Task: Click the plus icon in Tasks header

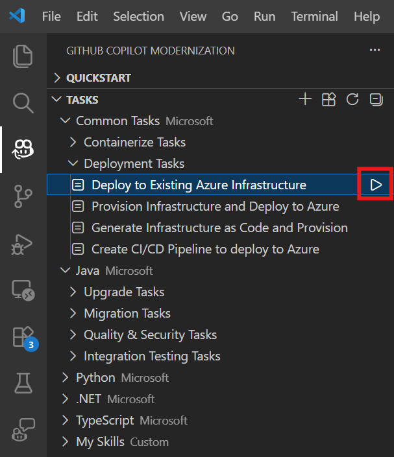Action: coord(305,99)
